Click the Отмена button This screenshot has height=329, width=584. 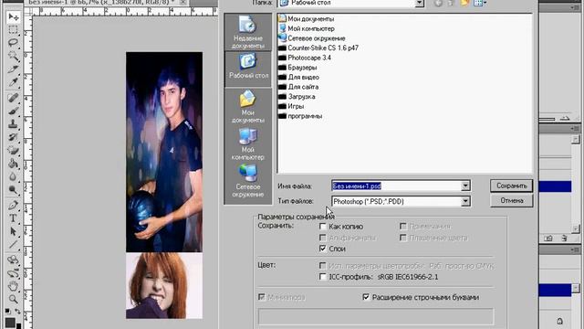click(511, 201)
